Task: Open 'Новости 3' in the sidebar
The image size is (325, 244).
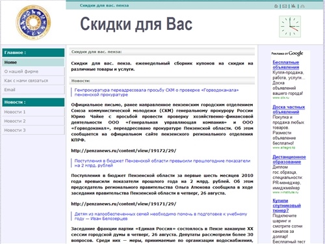Action: click(33, 130)
